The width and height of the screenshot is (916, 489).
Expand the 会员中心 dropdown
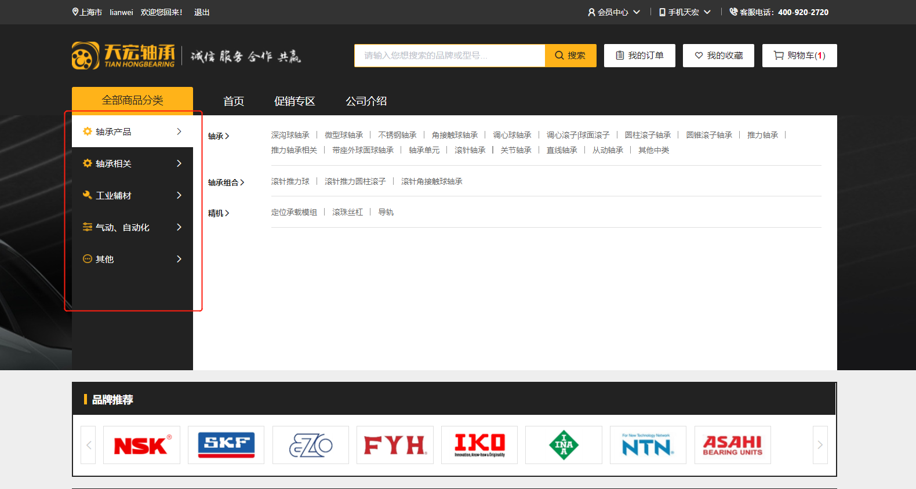(x=614, y=12)
